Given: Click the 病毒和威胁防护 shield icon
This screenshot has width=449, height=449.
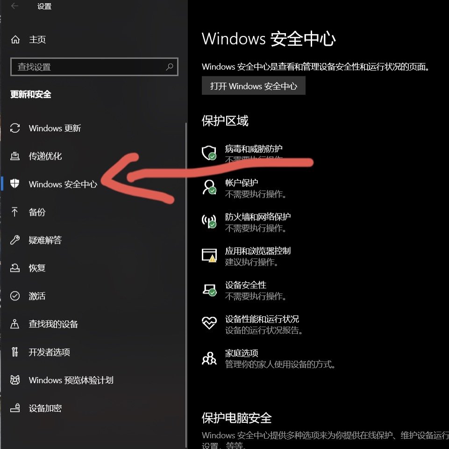Looking at the screenshot, I should (x=209, y=153).
